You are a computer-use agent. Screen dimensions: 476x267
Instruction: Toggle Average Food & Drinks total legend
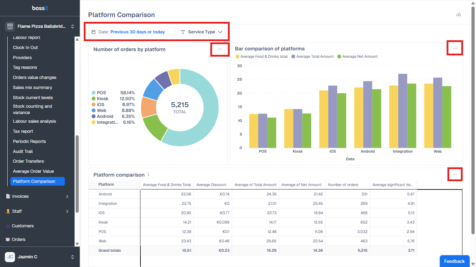point(261,57)
